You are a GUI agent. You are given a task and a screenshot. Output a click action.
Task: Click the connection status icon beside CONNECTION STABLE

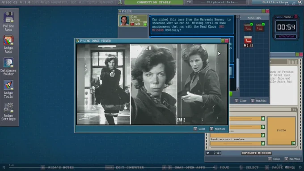tap(120, 2)
